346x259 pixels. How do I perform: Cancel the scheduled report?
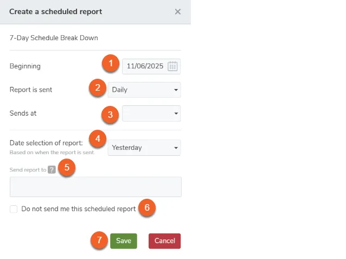click(x=165, y=241)
